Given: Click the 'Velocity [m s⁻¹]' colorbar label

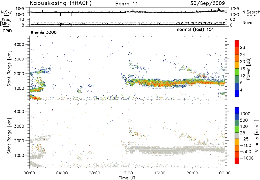Looking at the screenshot, I should [x=257, y=135].
